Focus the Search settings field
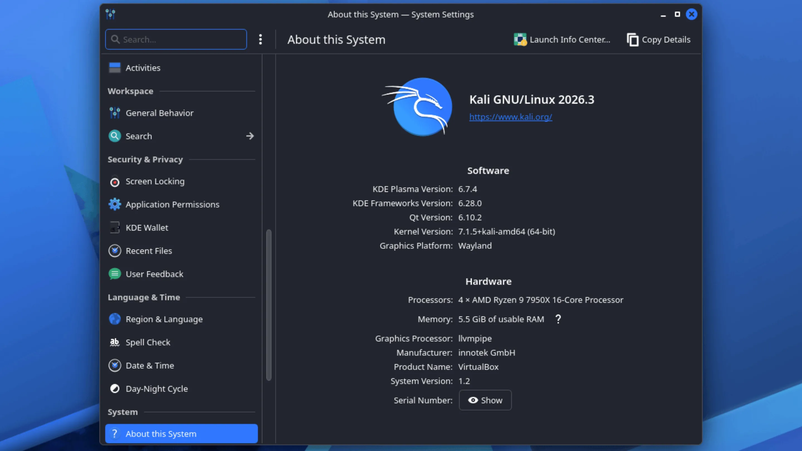802x451 pixels. pyautogui.click(x=176, y=39)
